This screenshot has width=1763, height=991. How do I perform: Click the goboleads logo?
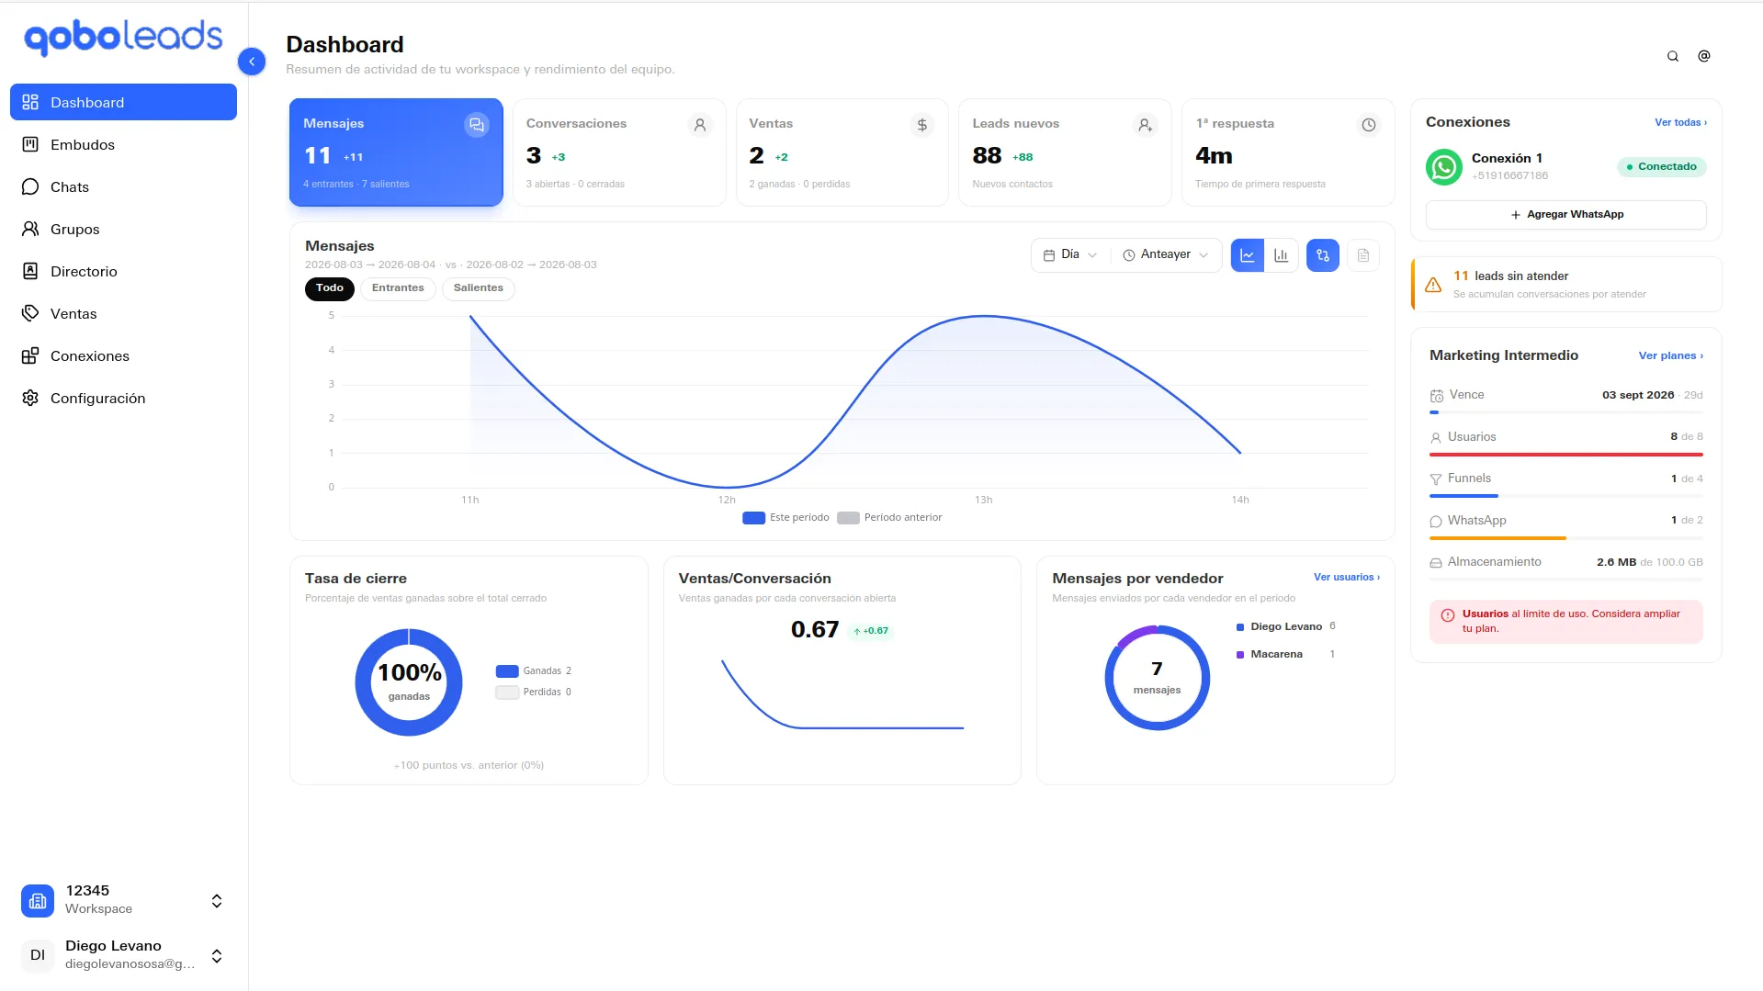click(x=123, y=39)
